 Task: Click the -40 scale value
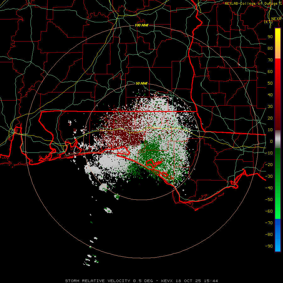click(x=269, y=188)
